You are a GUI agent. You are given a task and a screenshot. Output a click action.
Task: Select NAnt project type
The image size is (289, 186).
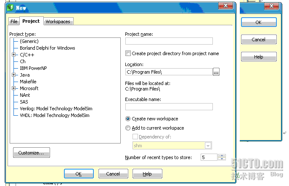click(x=25, y=95)
